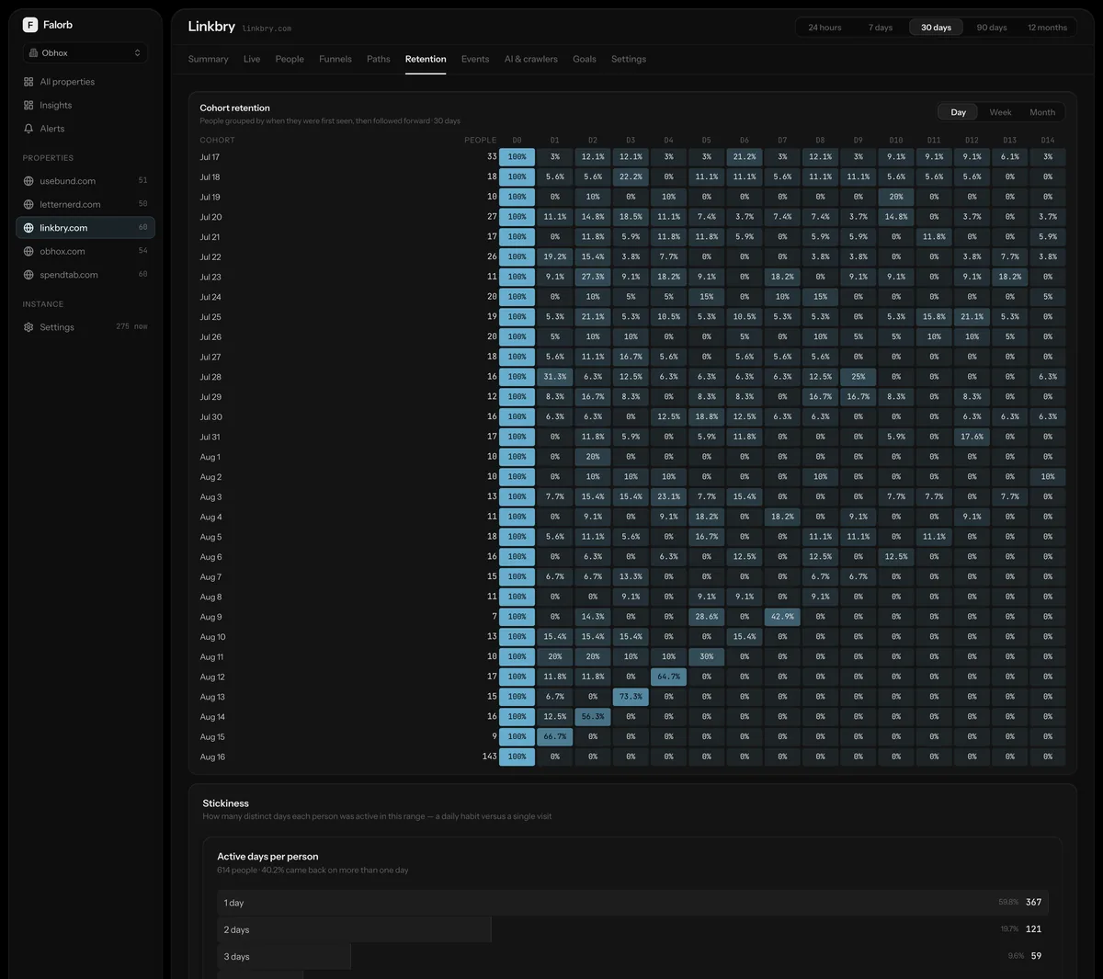
Task: Click the 3 days stickiness bar
Action: click(284, 956)
